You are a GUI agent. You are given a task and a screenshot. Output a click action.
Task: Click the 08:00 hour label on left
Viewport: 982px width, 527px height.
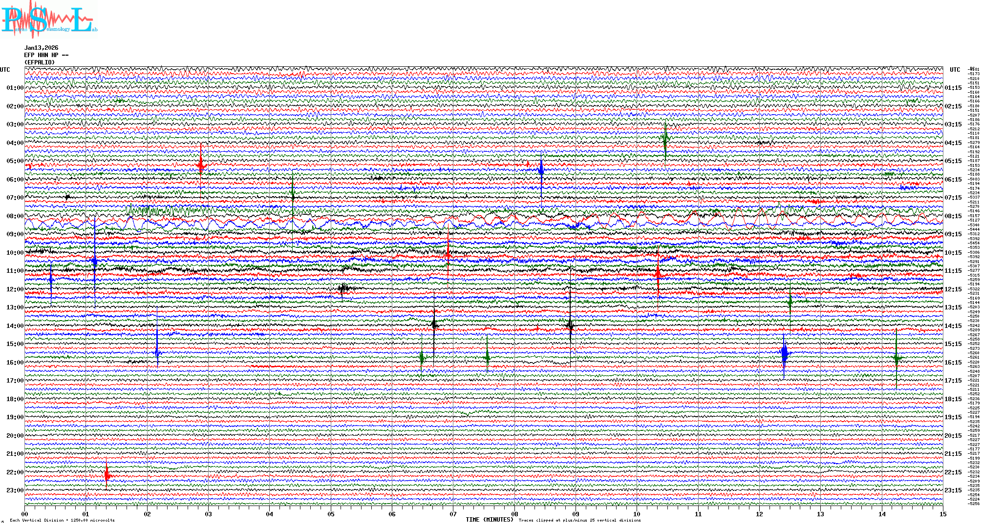15,216
